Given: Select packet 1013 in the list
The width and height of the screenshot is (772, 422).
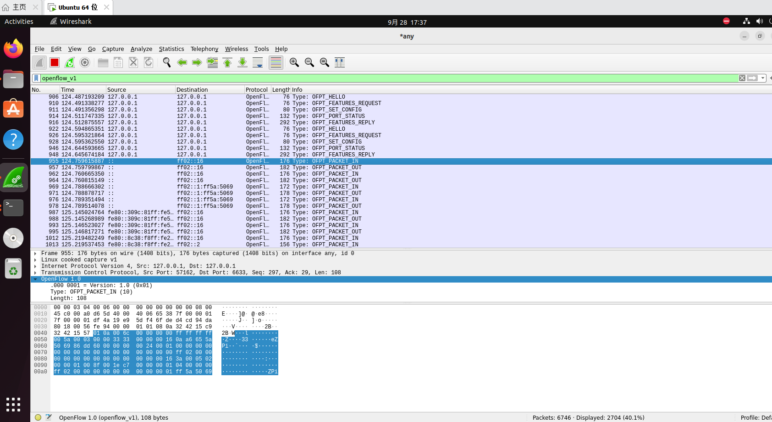Looking at the screenshot, I should coord(401,244).
